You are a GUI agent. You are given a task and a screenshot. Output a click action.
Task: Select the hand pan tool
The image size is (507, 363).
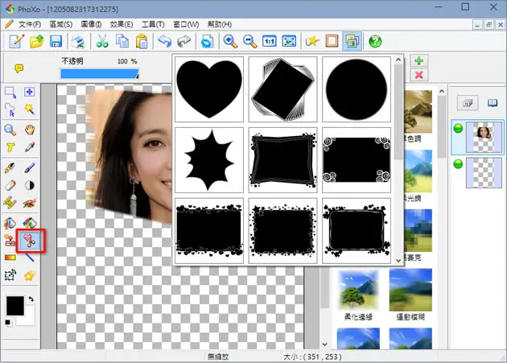click(x=30, y=130)
